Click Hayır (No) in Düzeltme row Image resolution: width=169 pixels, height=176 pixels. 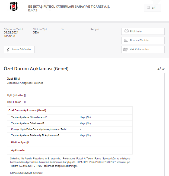(x=85, y=123)
